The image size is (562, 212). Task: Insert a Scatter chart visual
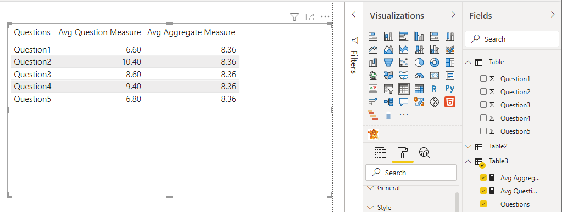pyautogui.click(x=404, y=62)
